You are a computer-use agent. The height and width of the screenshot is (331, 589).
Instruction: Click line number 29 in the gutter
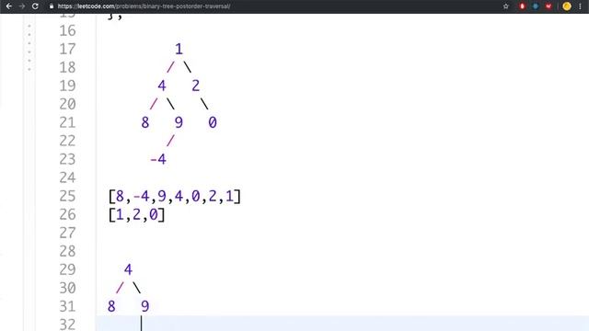(x=67, y=269)
